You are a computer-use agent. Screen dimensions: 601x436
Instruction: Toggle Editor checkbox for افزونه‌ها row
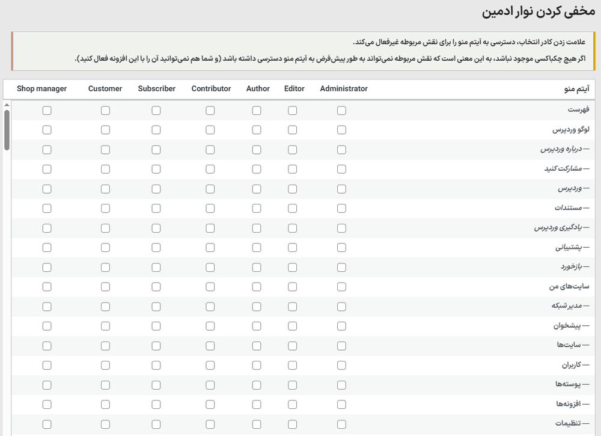[292, 404]
